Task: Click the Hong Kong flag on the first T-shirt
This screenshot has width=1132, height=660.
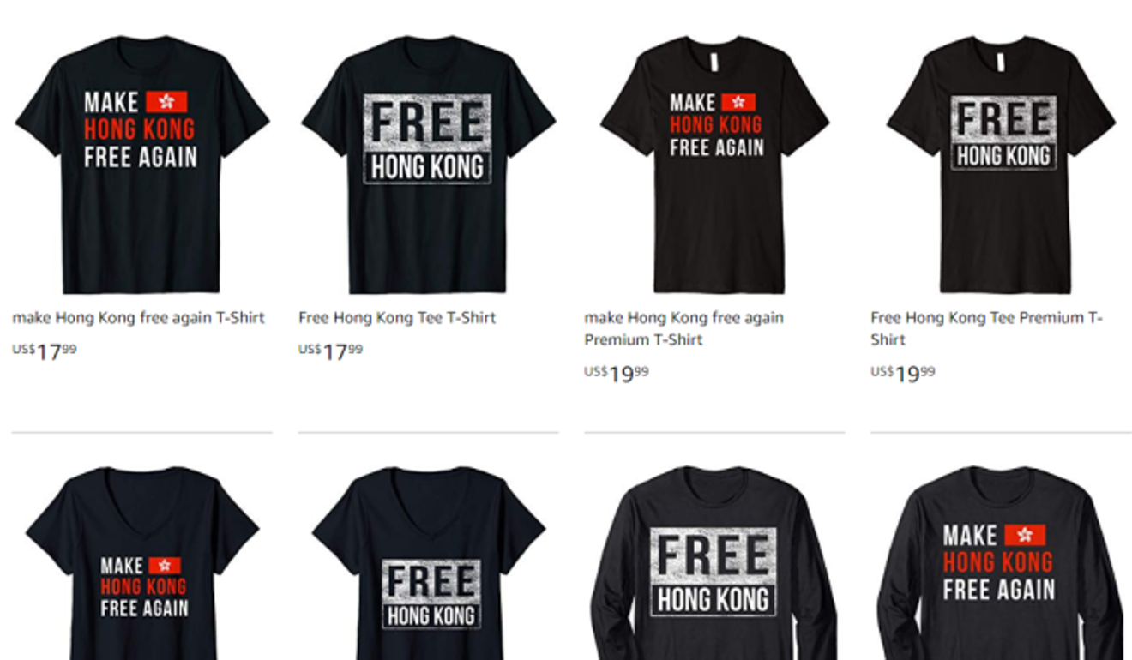Action: 166,102
